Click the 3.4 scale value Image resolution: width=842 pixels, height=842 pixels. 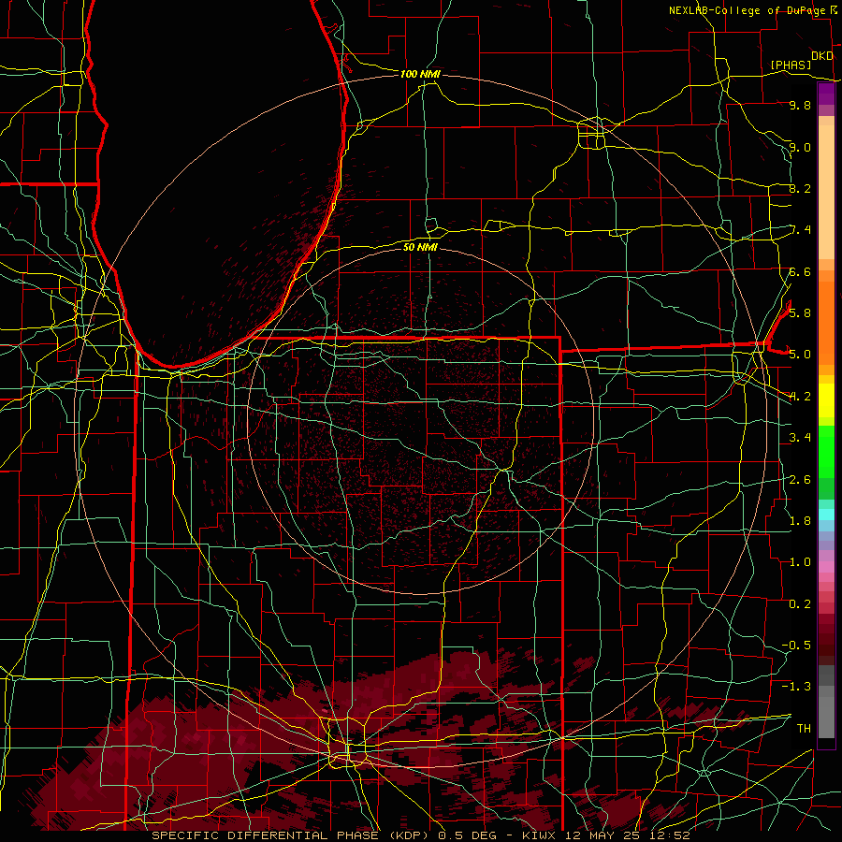(800, 437)
